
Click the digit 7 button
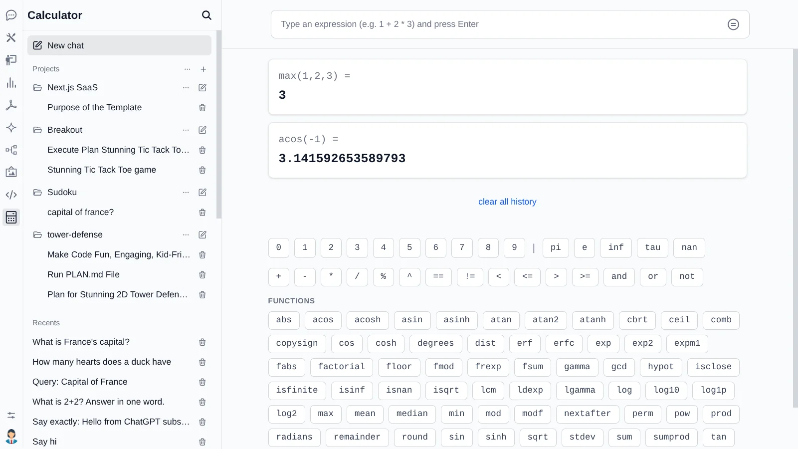coord(462,247)
